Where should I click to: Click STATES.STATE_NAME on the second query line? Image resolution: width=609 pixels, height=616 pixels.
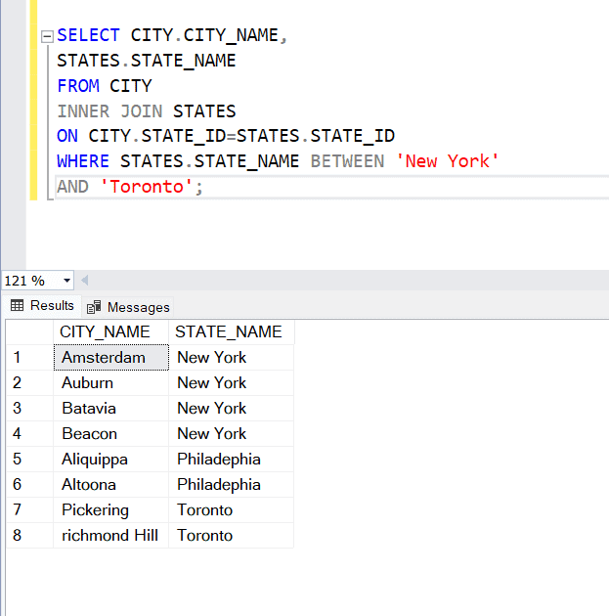point(146,61)
